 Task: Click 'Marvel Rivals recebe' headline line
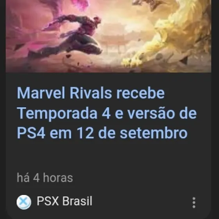tap(91, 93)
